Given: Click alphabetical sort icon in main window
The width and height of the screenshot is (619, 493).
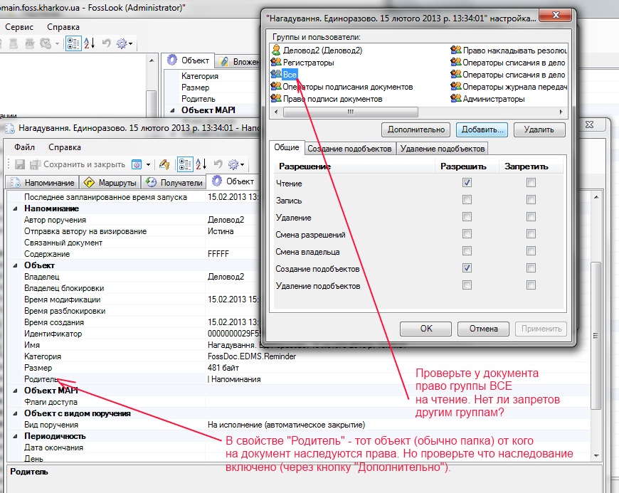Looking at the screenshot, I should coord(90,43).
